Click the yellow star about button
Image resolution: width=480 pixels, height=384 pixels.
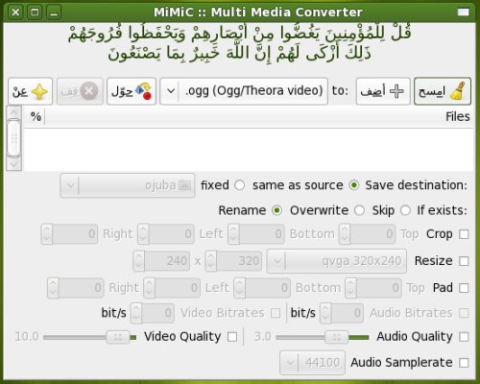[30, 91]
